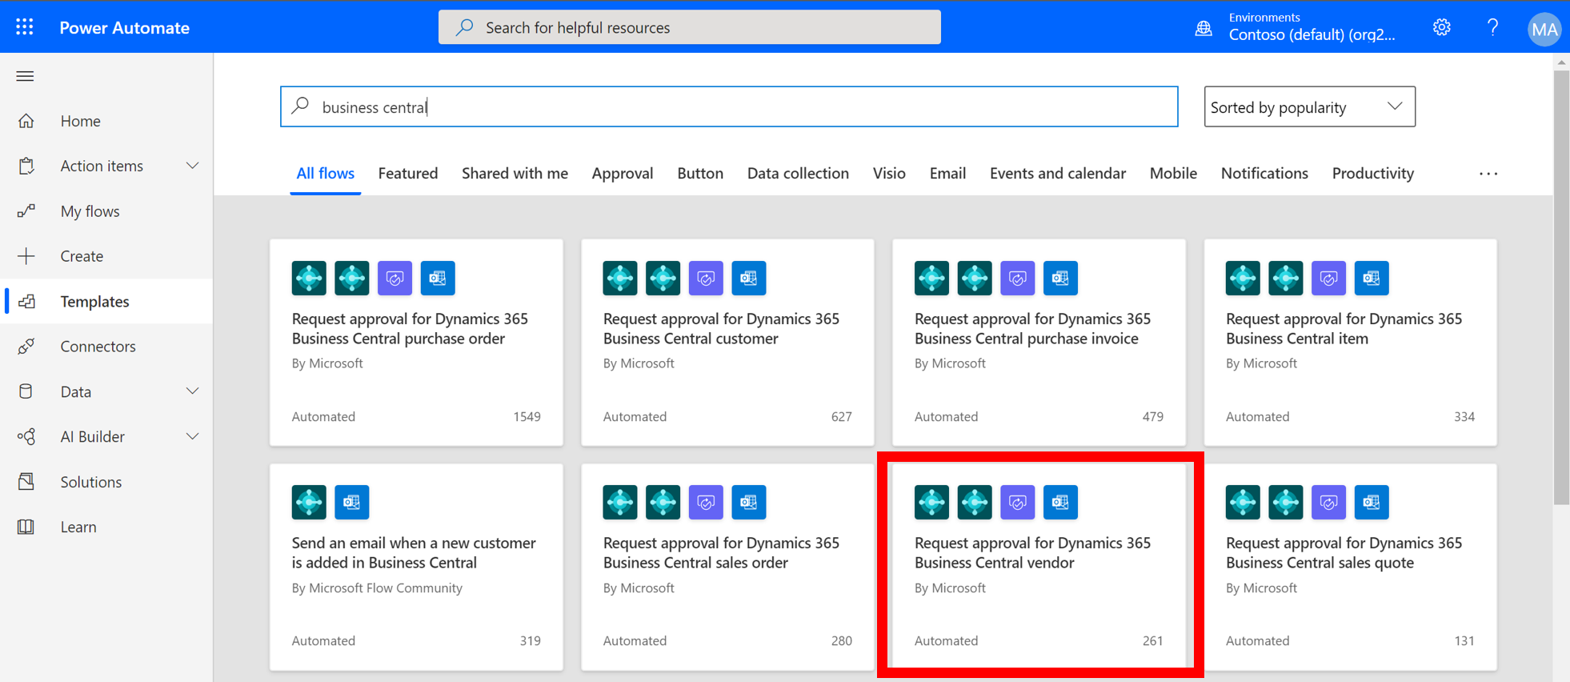This screenshot has width=1570, height=682.
Task: Open the Data collection tab
Action: click(x=798, y=174)
